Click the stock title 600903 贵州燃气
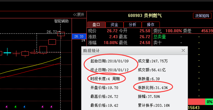 point(145,15)
